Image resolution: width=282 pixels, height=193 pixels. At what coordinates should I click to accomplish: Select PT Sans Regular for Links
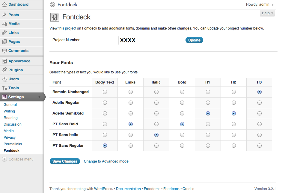(131, 146)
